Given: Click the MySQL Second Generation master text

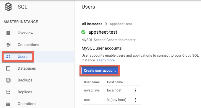Looking at the screenshot, I should click(x=108, y=40).
